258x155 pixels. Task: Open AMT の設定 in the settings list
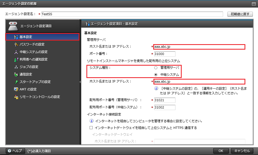point(42,89)
